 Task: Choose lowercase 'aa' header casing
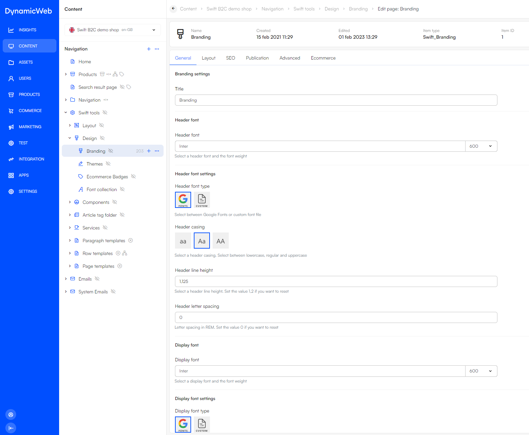click(183, 241)
